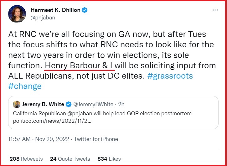Open the @pnjaban handle link

pos(43,18)
